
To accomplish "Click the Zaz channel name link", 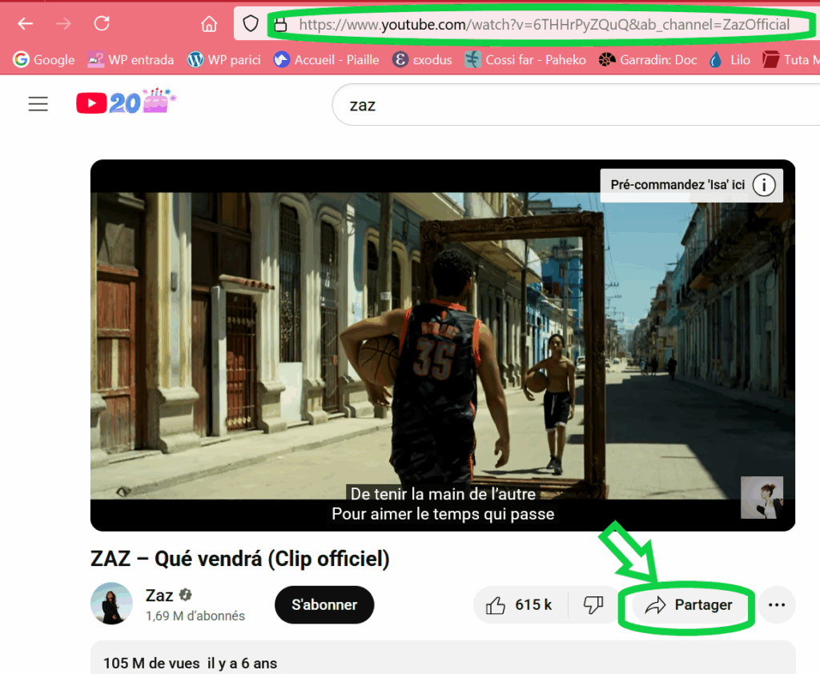I will [x=159, y=596].
